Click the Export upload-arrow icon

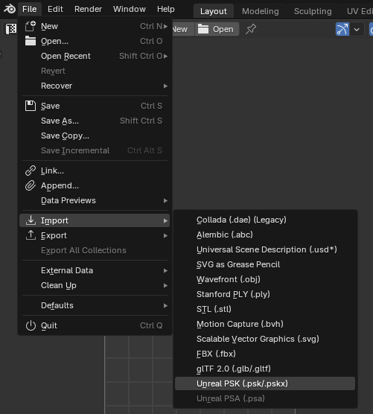31,235
